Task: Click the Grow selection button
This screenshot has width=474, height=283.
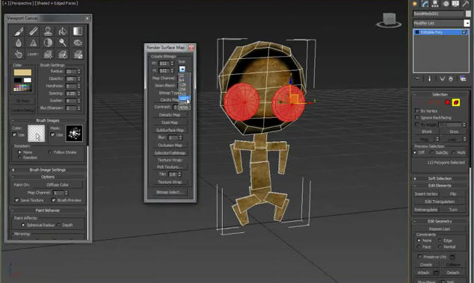Action: (x=454, y=131)
